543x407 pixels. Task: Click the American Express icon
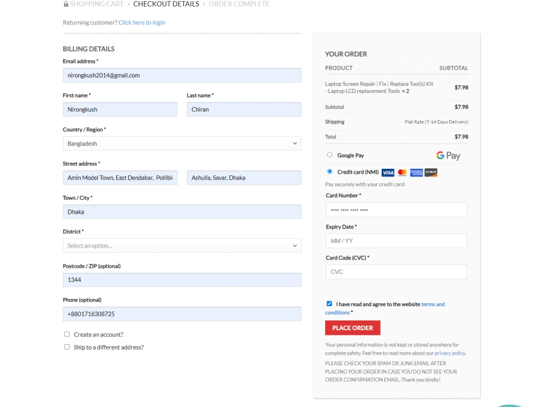(416, 173)
